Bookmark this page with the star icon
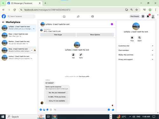159x119 pixels. (137, 10)
